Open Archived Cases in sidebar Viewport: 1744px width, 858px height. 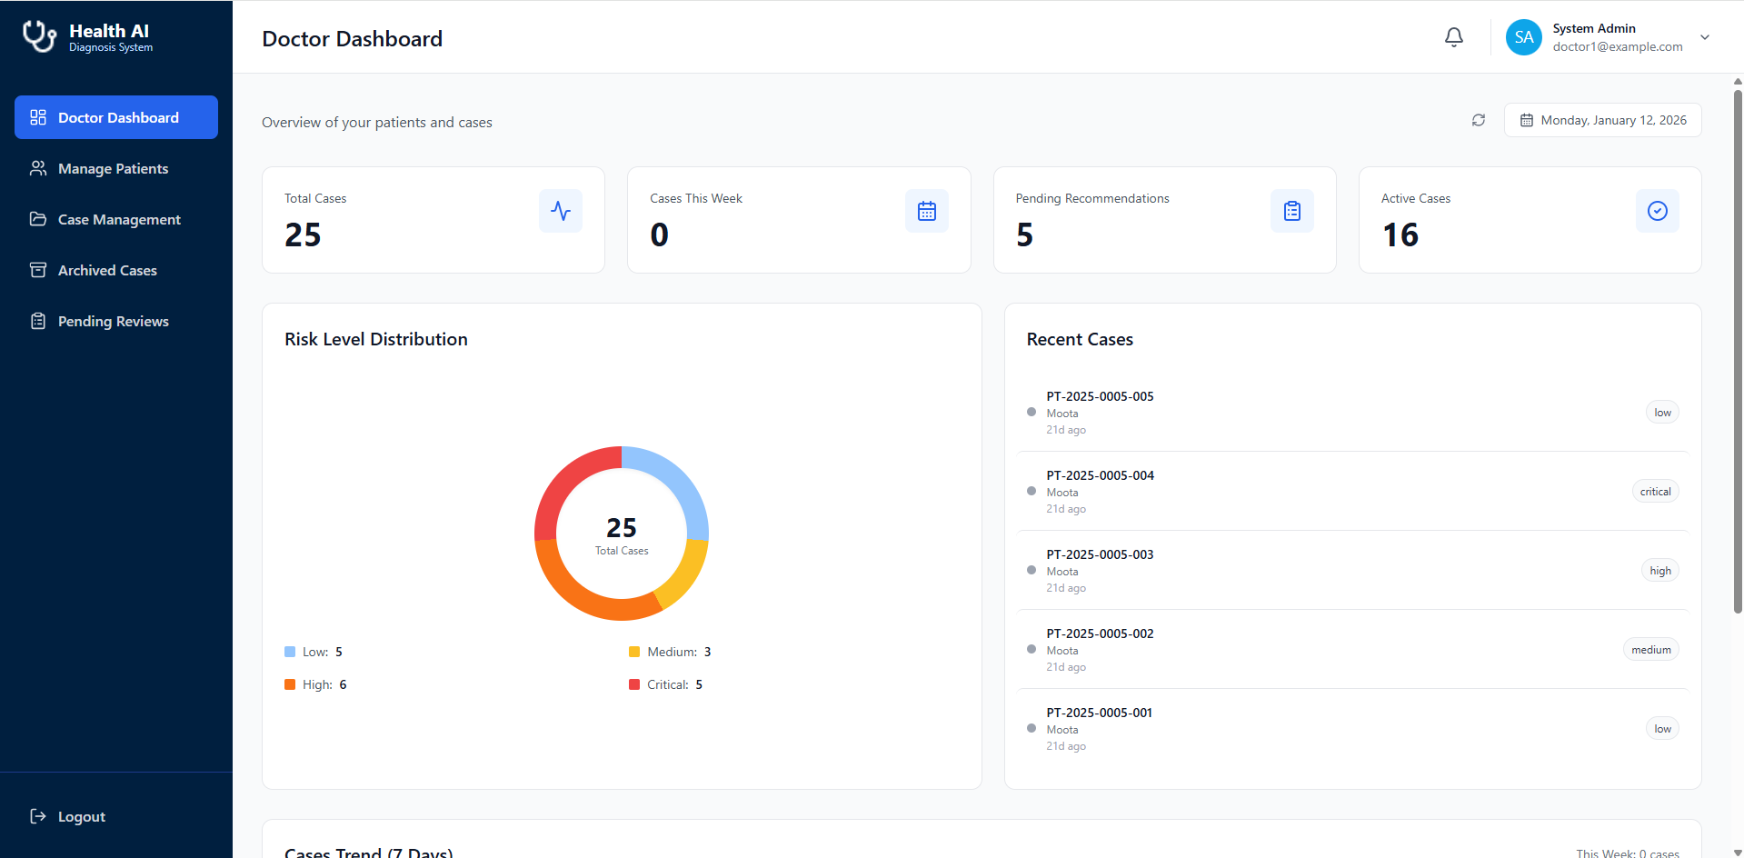tap(116, 270)
